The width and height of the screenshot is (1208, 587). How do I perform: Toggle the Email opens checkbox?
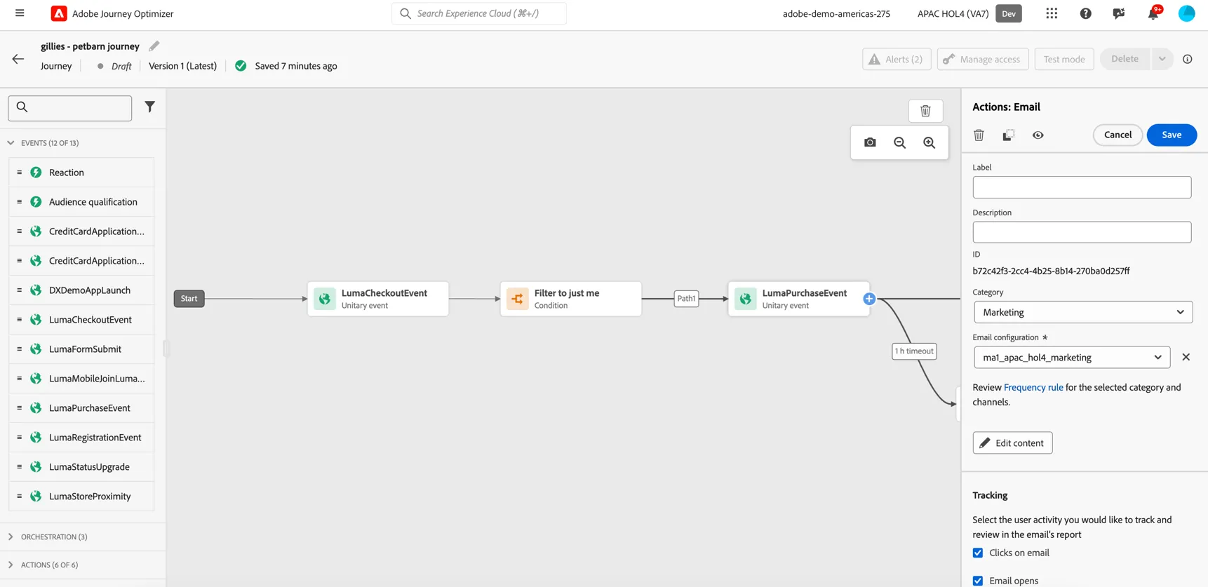[978, 581]
